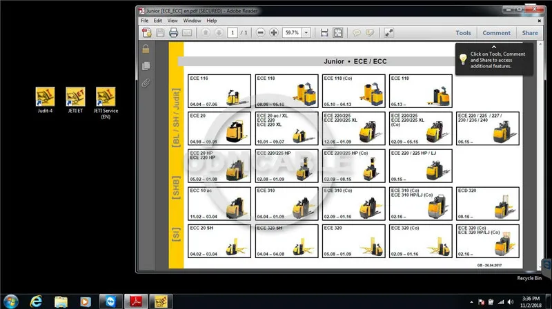The image size is (552, 309).
Task: Open the File menu
Action: tap(145, 21)
